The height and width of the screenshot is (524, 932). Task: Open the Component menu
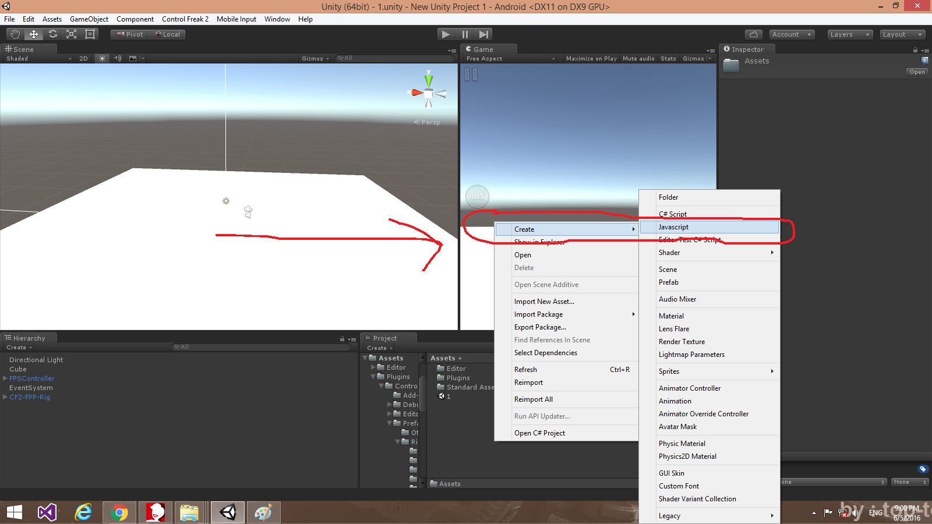(135, 19)
